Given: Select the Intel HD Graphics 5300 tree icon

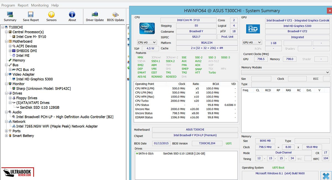Looking at the screenshot, I should tap(14, 79).
